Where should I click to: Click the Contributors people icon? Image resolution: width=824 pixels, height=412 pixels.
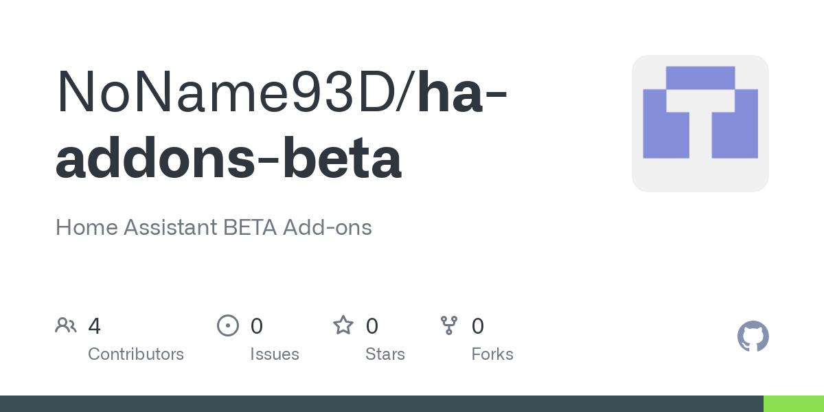(x=66, y=325)
